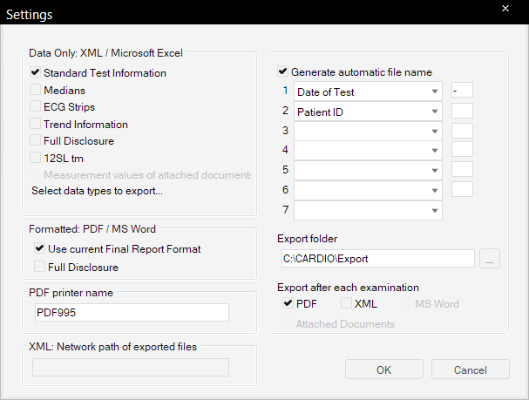Viewport: 529px width, 400px height.
Task: Disable Use current Final Report Format
Action: pyautogui.click(x=40, y=249)
